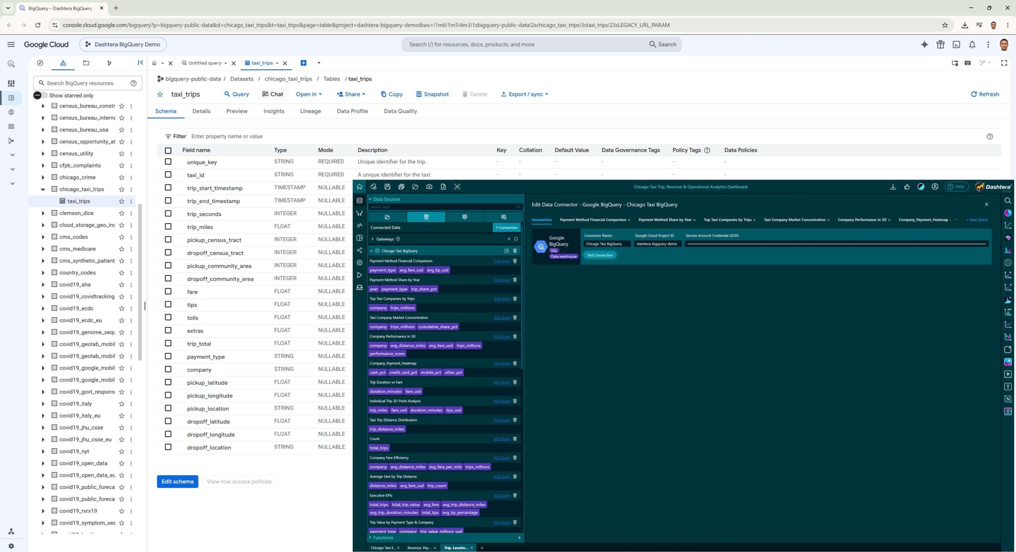Click the Edit schema button
1016x552 pixels.
[x=177, y=481]
